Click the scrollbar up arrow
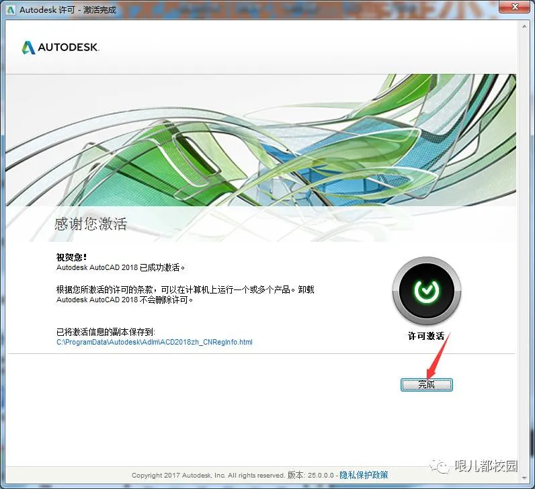535x489 pixels. (x=524, y=26)
